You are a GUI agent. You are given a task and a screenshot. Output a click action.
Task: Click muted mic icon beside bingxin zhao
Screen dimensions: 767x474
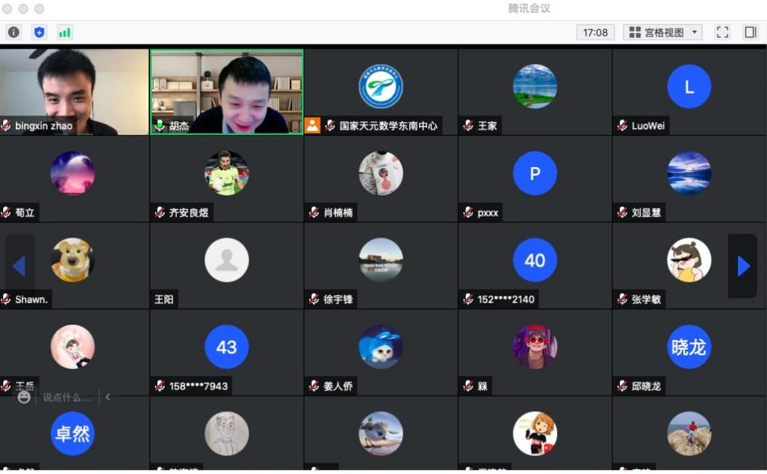(6, 126)
